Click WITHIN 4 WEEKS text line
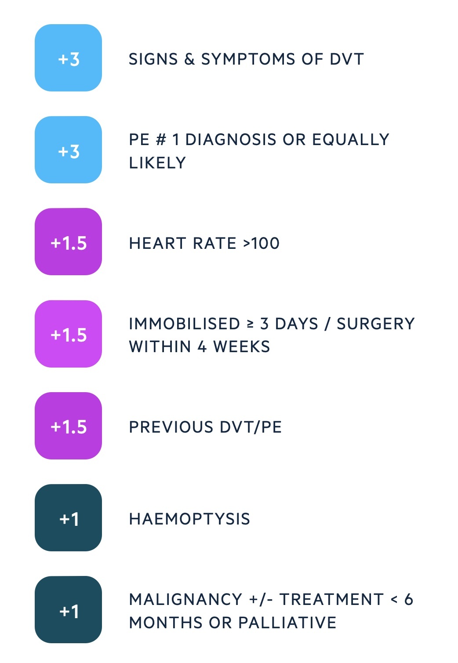Image resolution: width=458 pixels, height=663 pixels. pyautogui.click(x=200, y=346)
